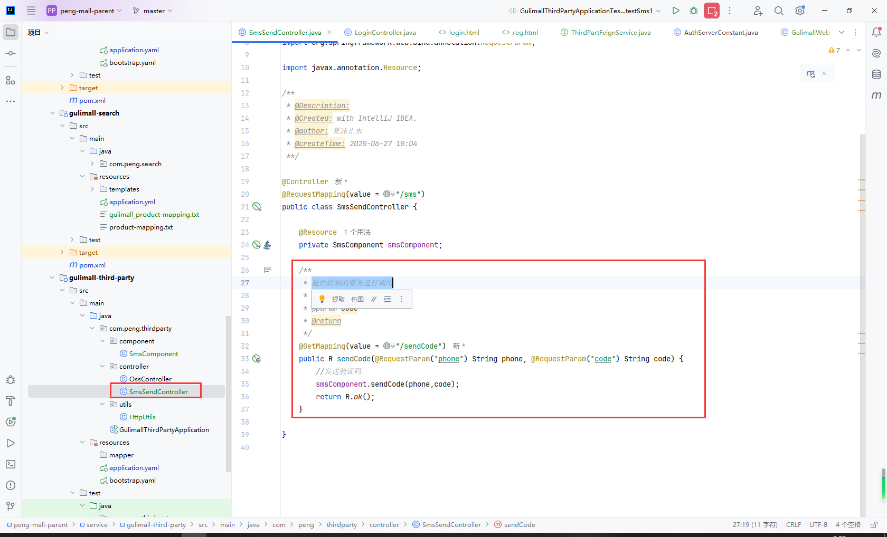887x537 pixels.
Task: Collapse the gulimall-search module
Action: click(x=52, y=113)
